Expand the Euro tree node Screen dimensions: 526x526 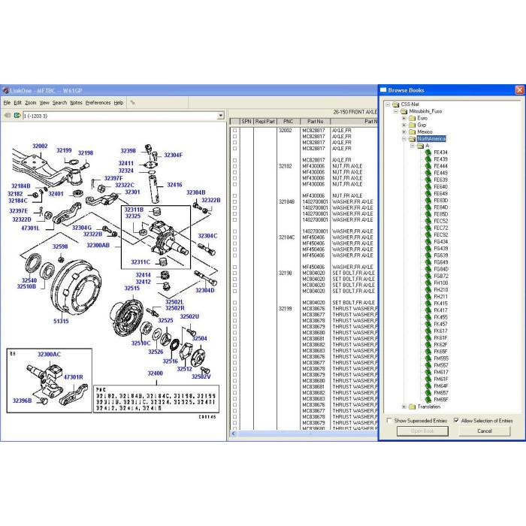pyautogui.click(x=404, y=118)
